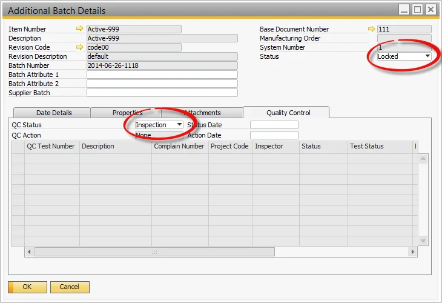Click the Test Status column header
Image resolution: width=442 pixels, height=303 pixels.
380,146
